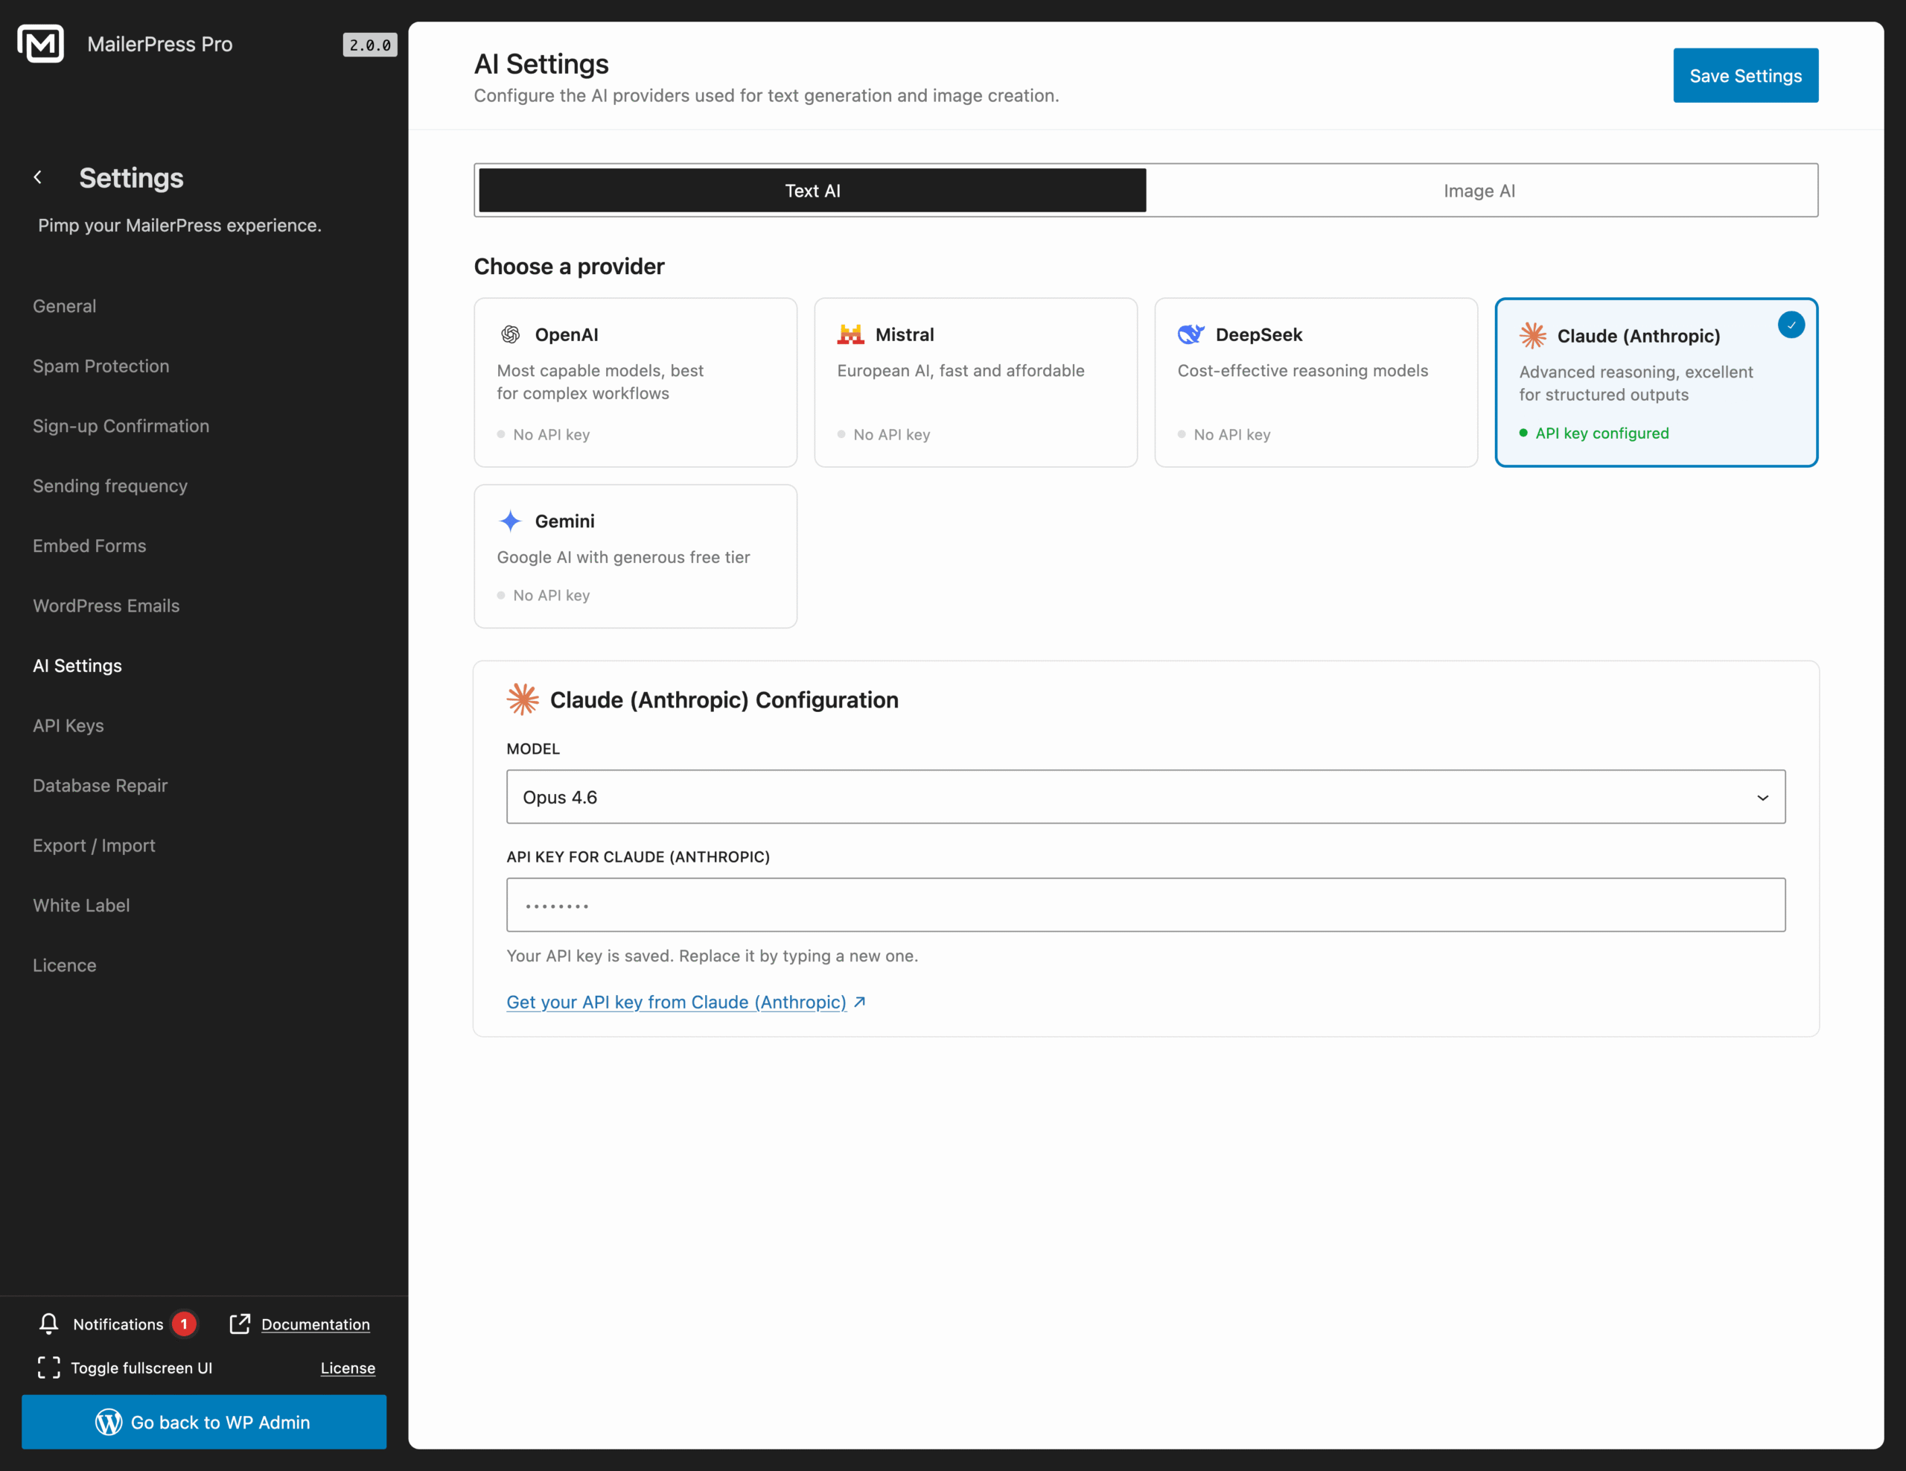This screenshot has height=1471, width=1906.
Task: Switch to the Text AI tab
Action: pos(812,191)
